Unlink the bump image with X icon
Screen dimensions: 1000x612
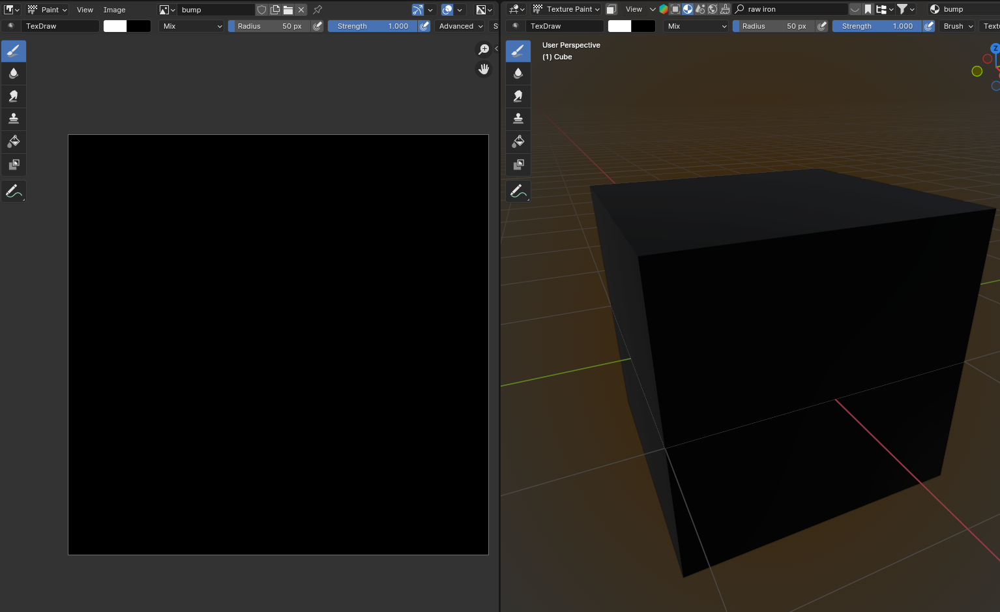pos(301,10)
